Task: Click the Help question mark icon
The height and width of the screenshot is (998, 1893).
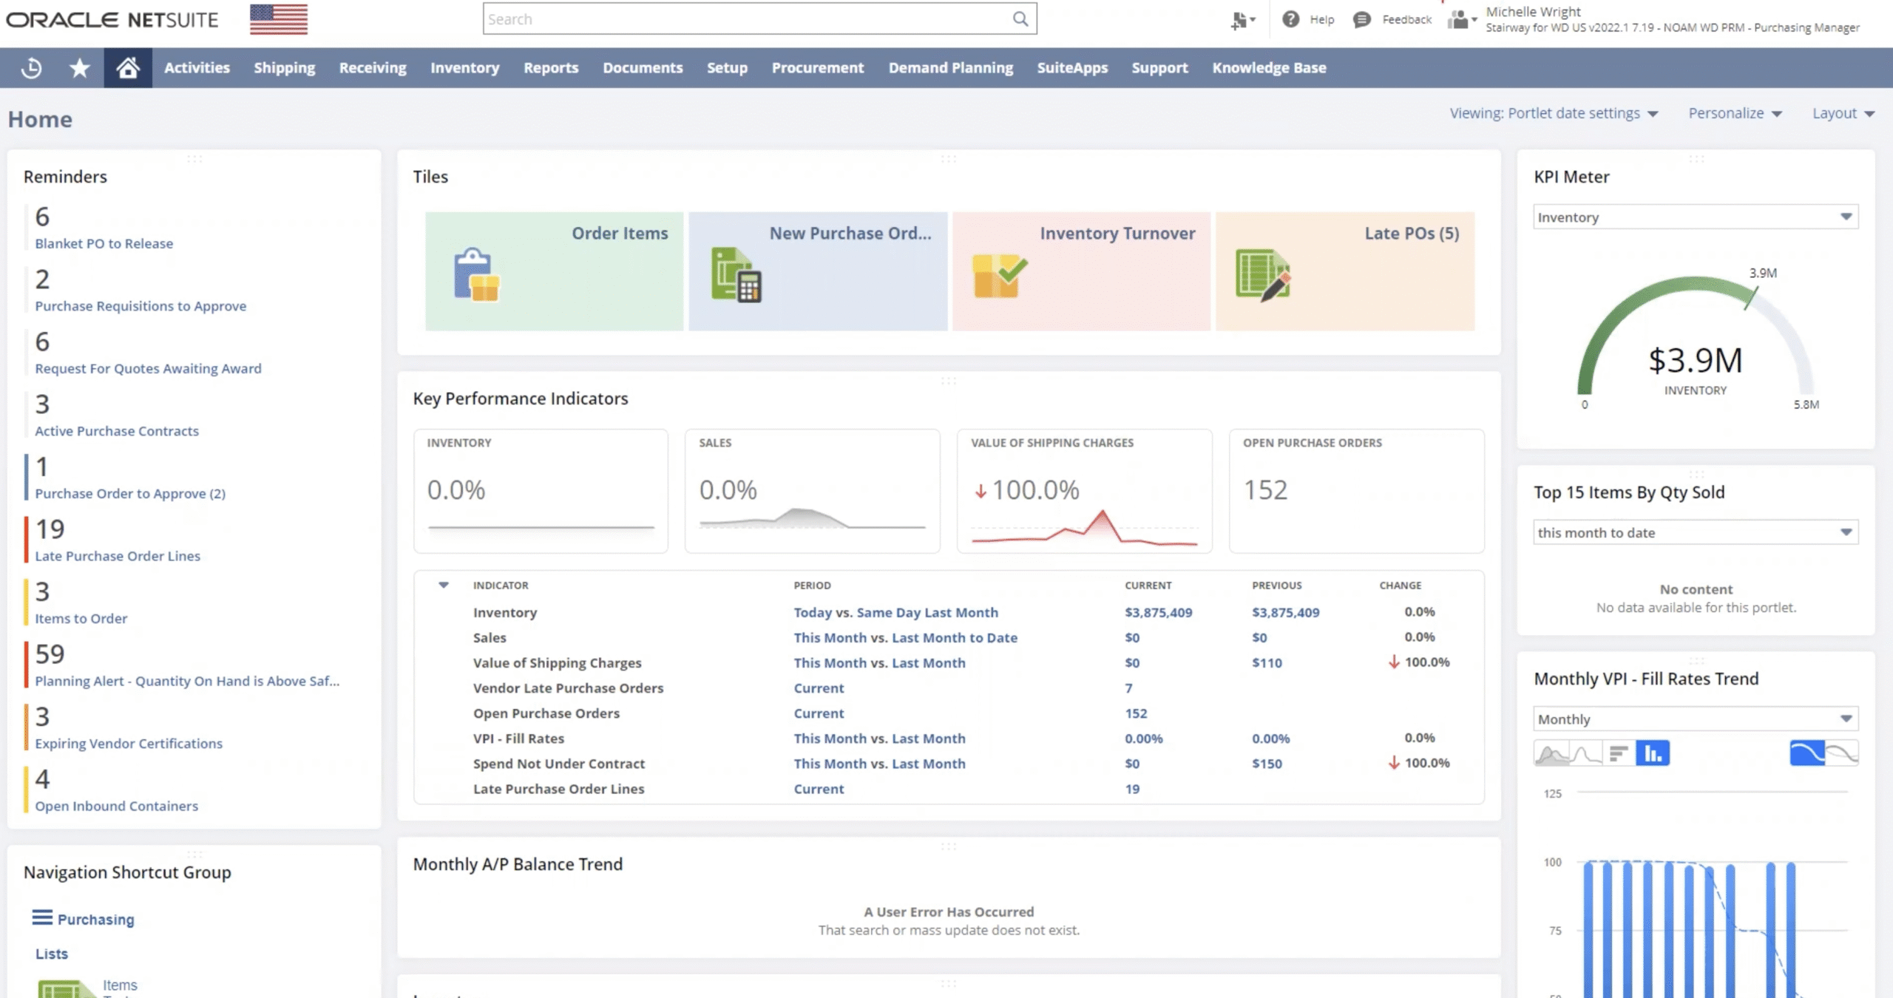Action: pyautogui.click(x=1290, y=19)
